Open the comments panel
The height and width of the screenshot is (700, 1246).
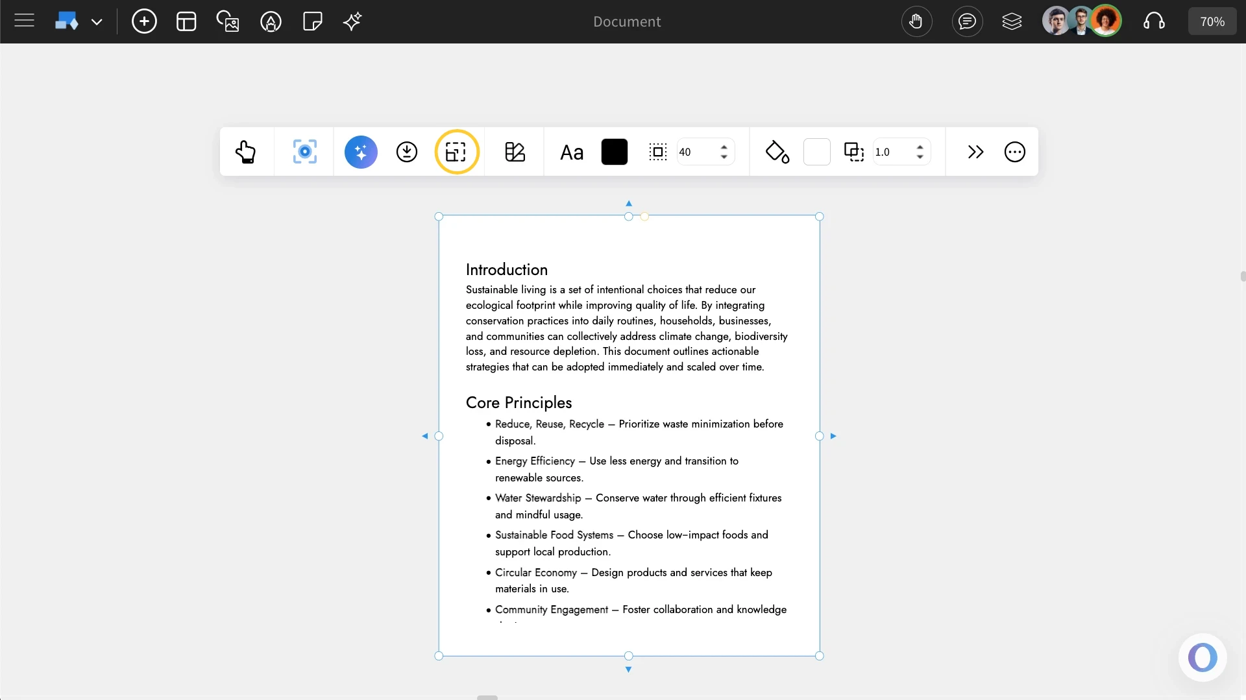click(x=966, y=21)
